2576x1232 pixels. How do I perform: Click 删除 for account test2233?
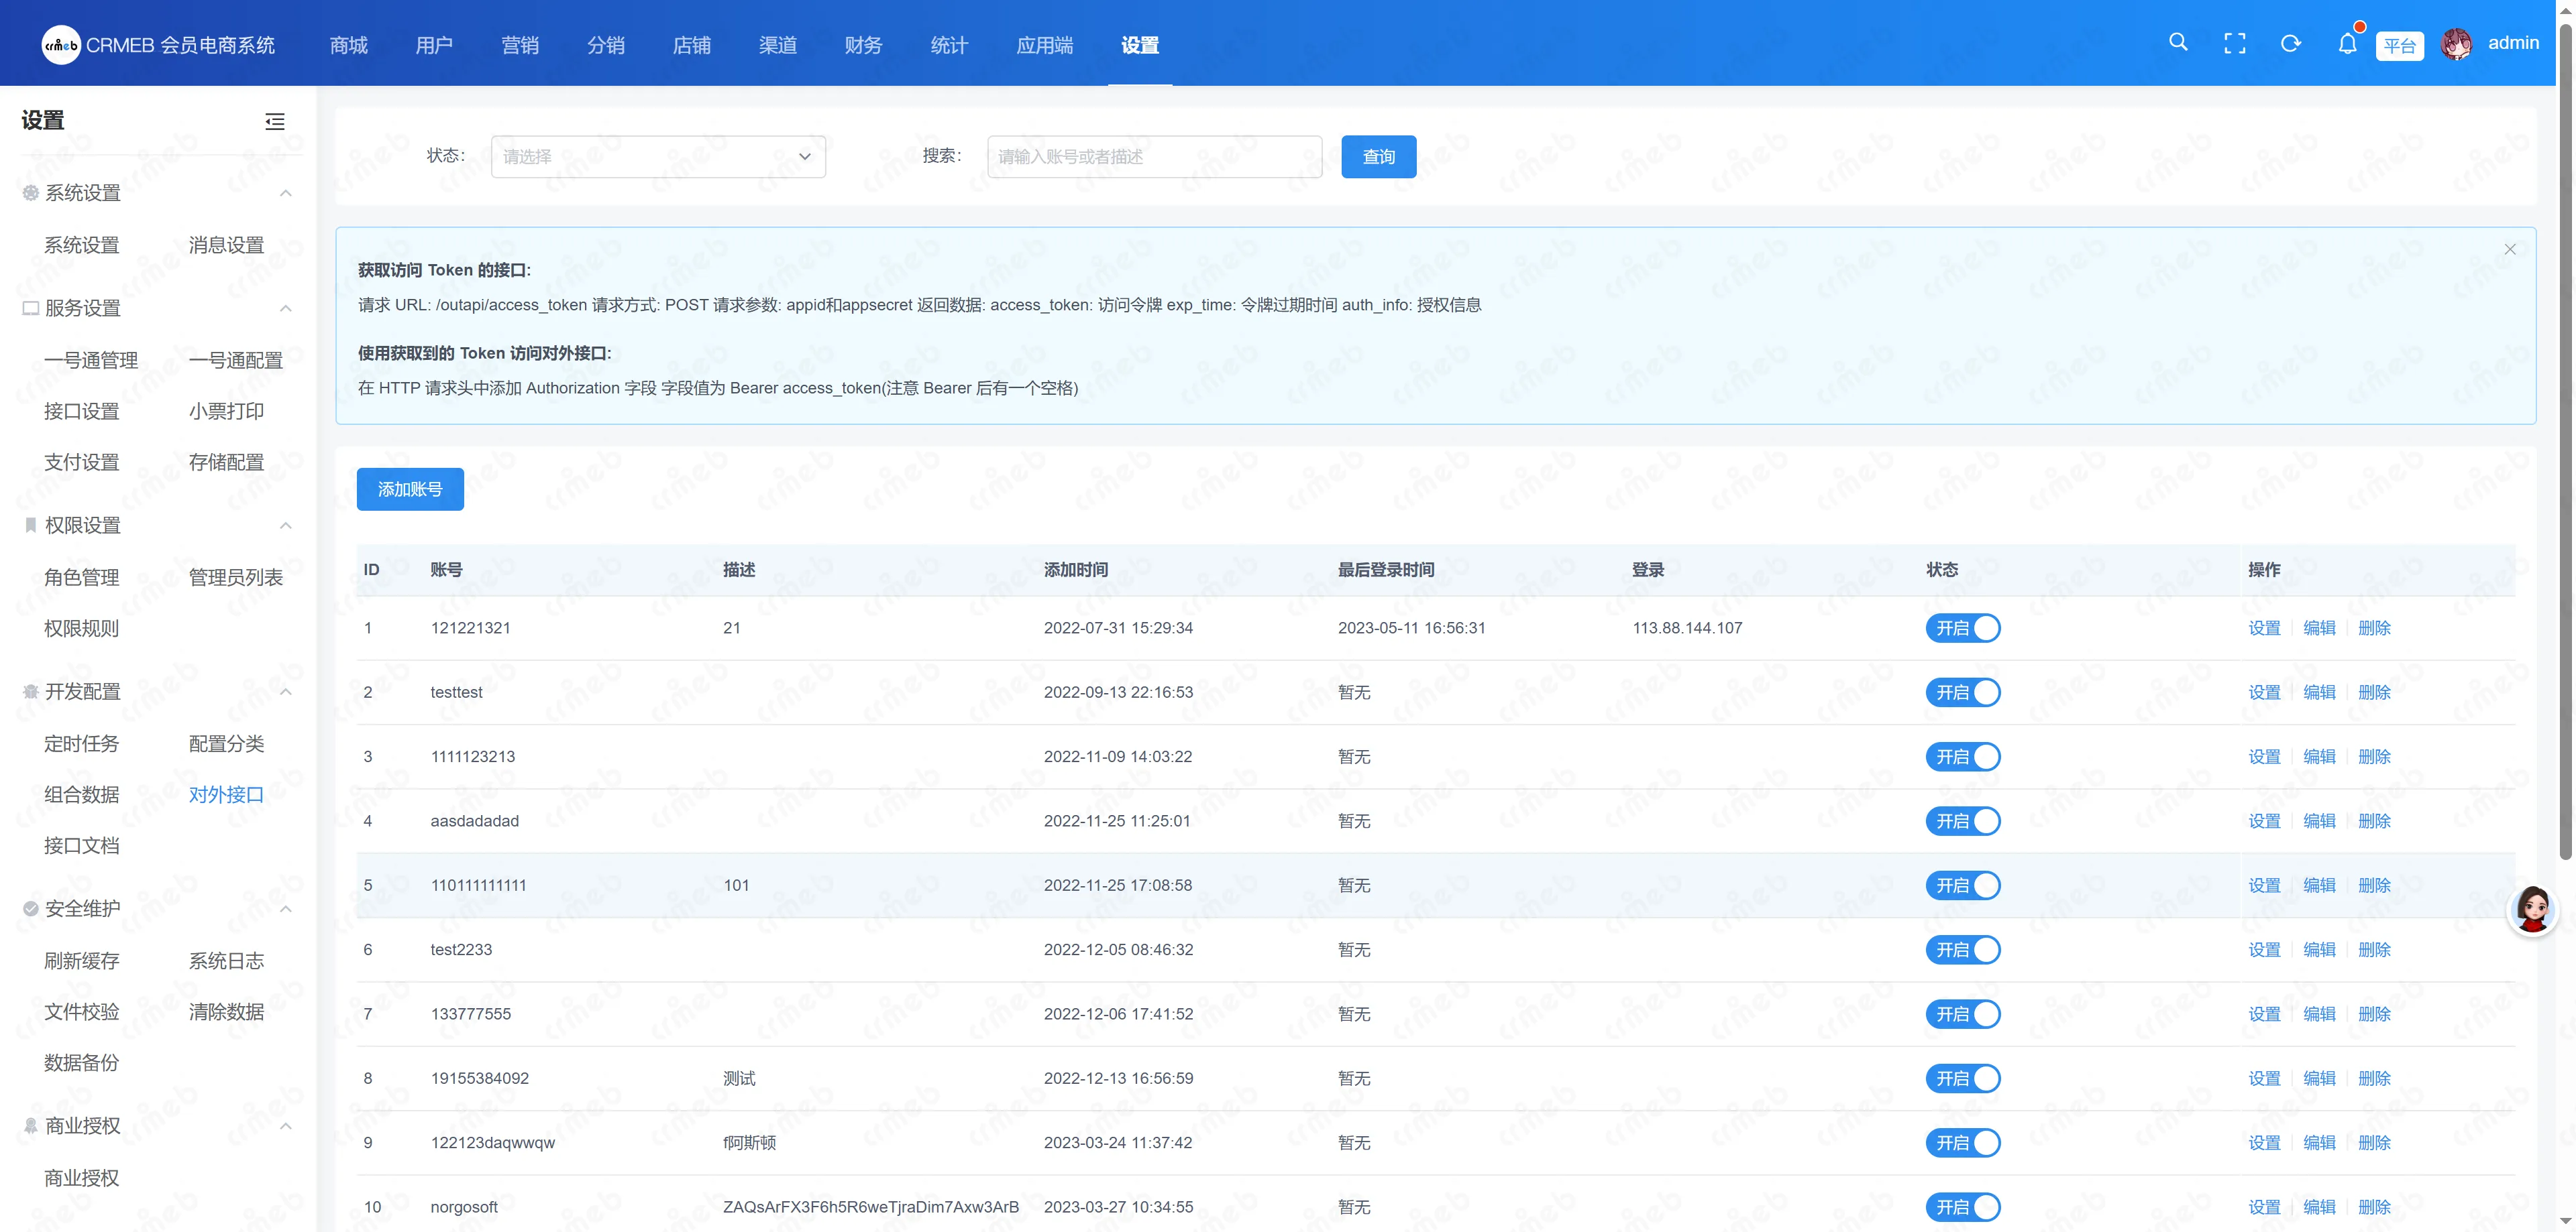click(2374, 950)
